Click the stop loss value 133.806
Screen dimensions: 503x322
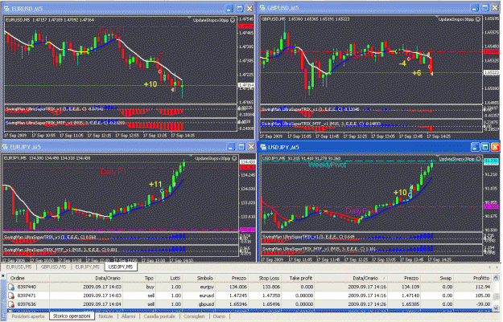pos(271,287)
